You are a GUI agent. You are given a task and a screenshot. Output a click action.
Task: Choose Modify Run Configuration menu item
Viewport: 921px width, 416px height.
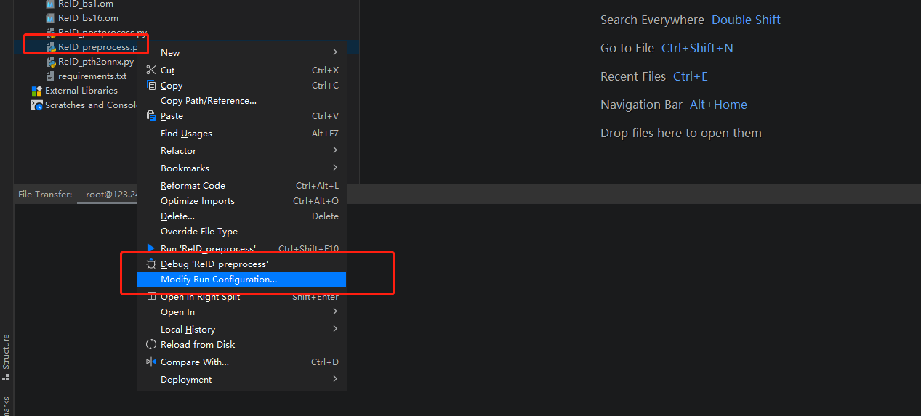219,280
